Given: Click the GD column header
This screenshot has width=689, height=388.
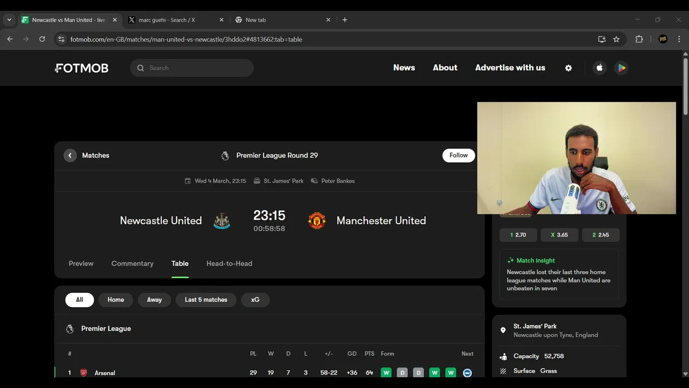Looking at the screenshot, I should pos(352,354).
